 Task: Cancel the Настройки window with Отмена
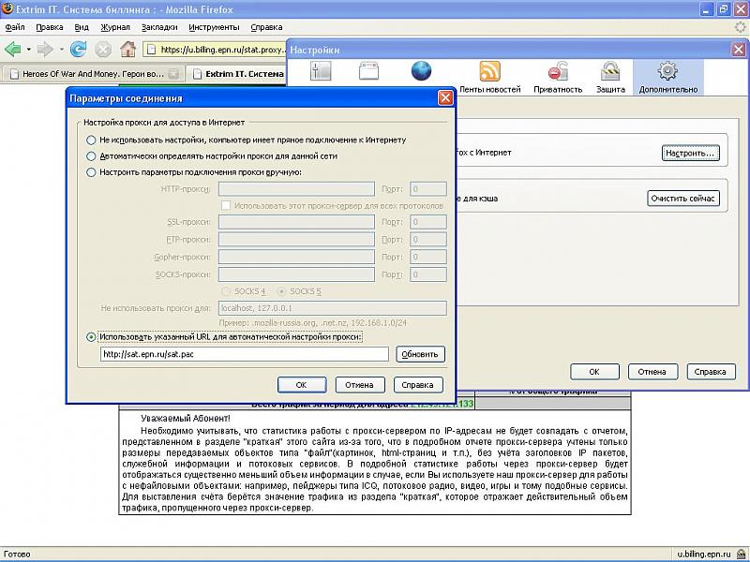pos(652,372)
